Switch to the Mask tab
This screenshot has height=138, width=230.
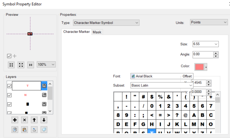[97, 32]
